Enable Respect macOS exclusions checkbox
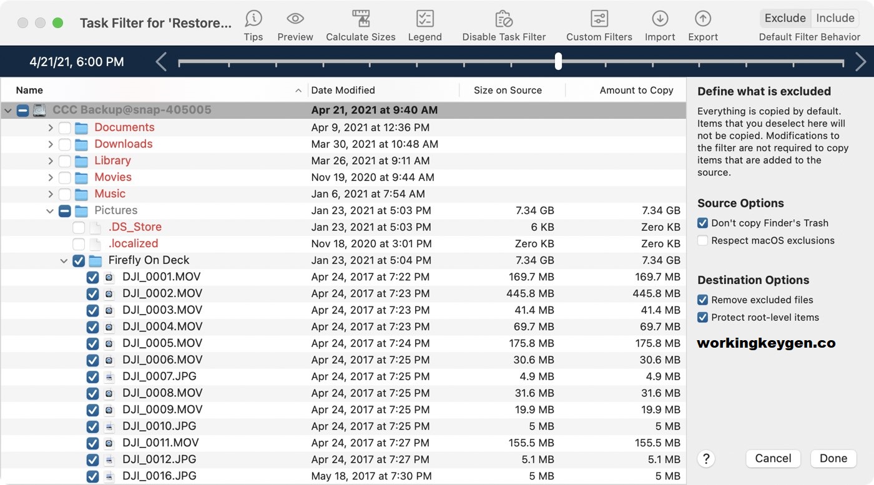The image size is (874, 485). click(703, 240)
